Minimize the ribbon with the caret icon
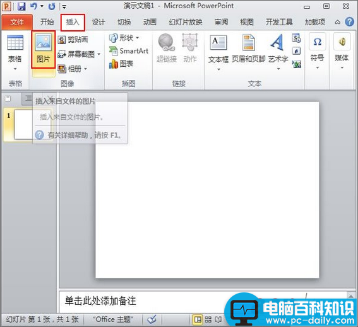This screenshot has width=358, height=327. coord(337,22)
